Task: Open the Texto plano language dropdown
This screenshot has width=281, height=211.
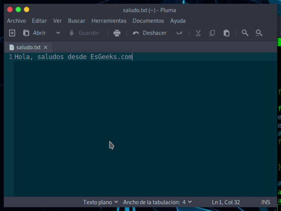Action: 100,202
